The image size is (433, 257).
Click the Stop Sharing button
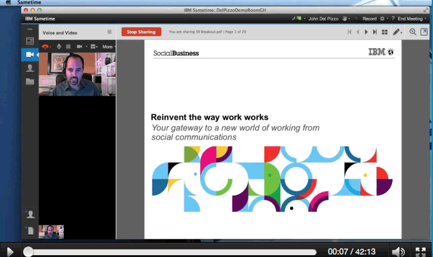[141, 32]
